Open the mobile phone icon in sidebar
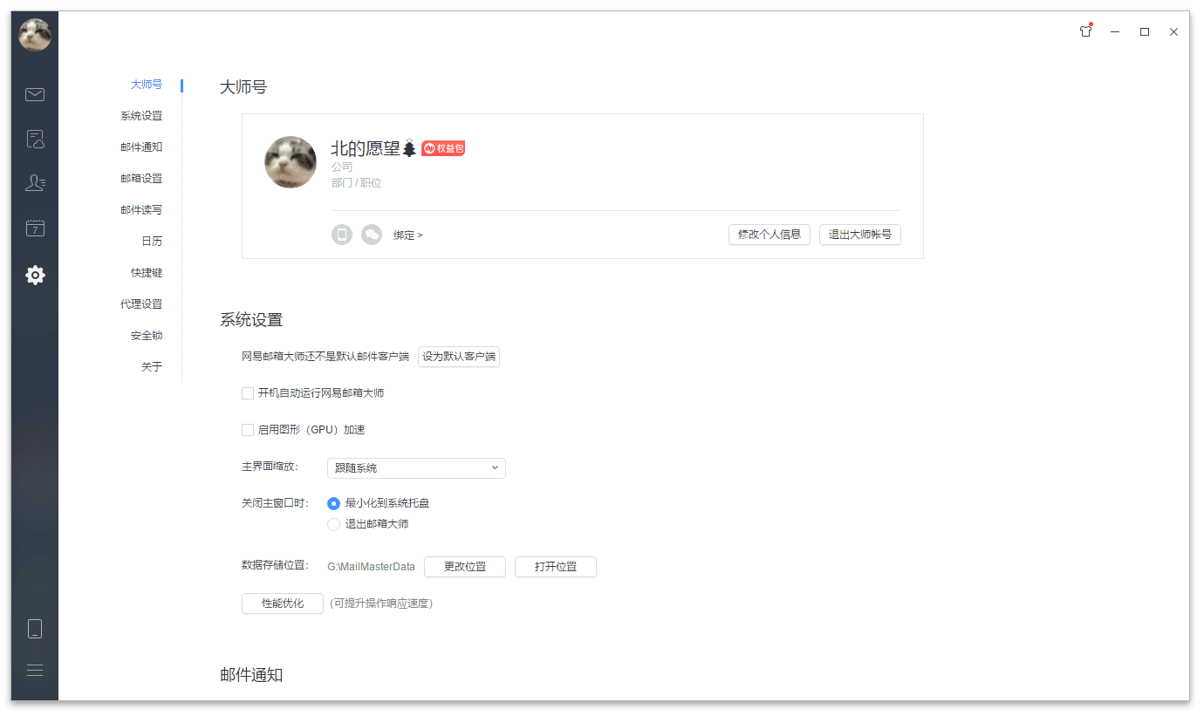The width and height of the screenshot is (1204, 716). coord(35,629)
